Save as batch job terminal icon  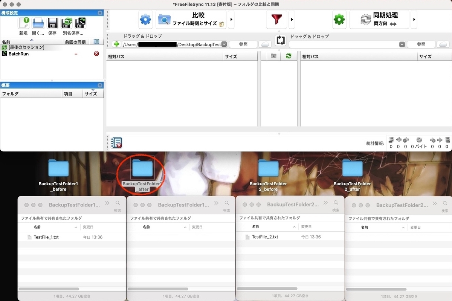pos(80,23)
